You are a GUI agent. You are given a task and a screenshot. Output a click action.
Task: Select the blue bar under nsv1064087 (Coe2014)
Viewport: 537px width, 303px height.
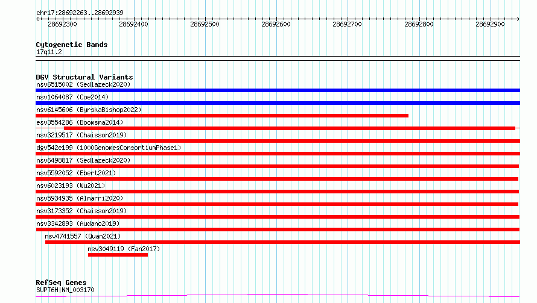[x=278, y=103]
